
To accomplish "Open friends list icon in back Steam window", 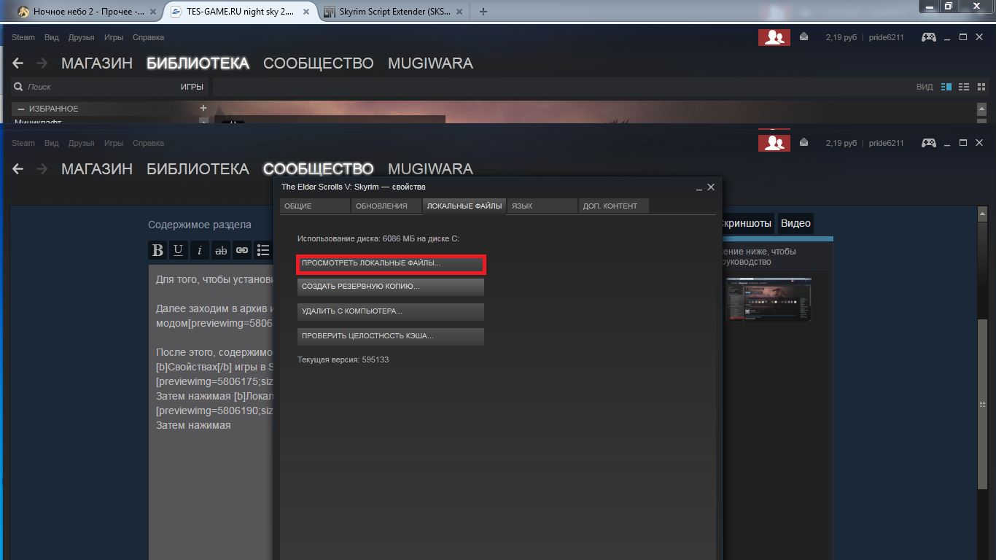I will pyautogui.click(x=774, y=37).
